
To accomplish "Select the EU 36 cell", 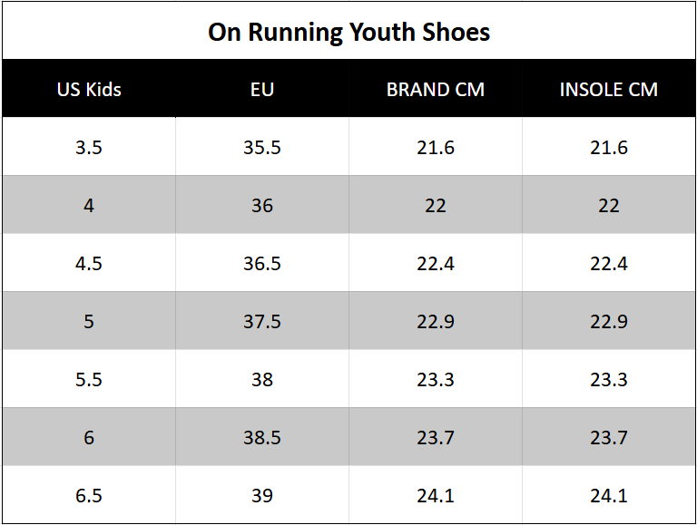I will (x=262, y=206).
